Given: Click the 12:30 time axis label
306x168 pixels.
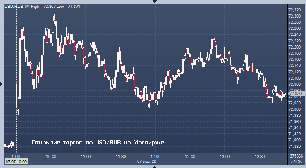Looking at the screenshot, I should pos(190,157).
